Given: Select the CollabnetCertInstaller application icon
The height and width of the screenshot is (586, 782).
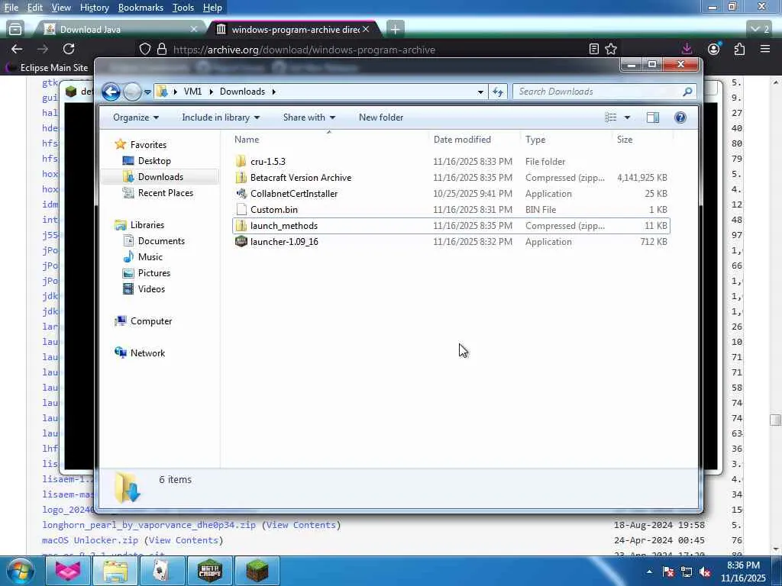Looking at the screenshot, I should click(x=241, y=193).
